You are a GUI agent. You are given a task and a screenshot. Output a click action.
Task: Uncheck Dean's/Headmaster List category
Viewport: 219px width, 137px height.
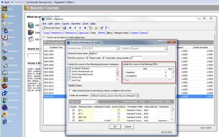tap(70, 71)
